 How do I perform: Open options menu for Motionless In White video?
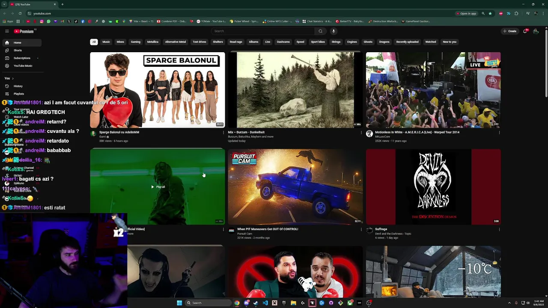coord(499,133)
